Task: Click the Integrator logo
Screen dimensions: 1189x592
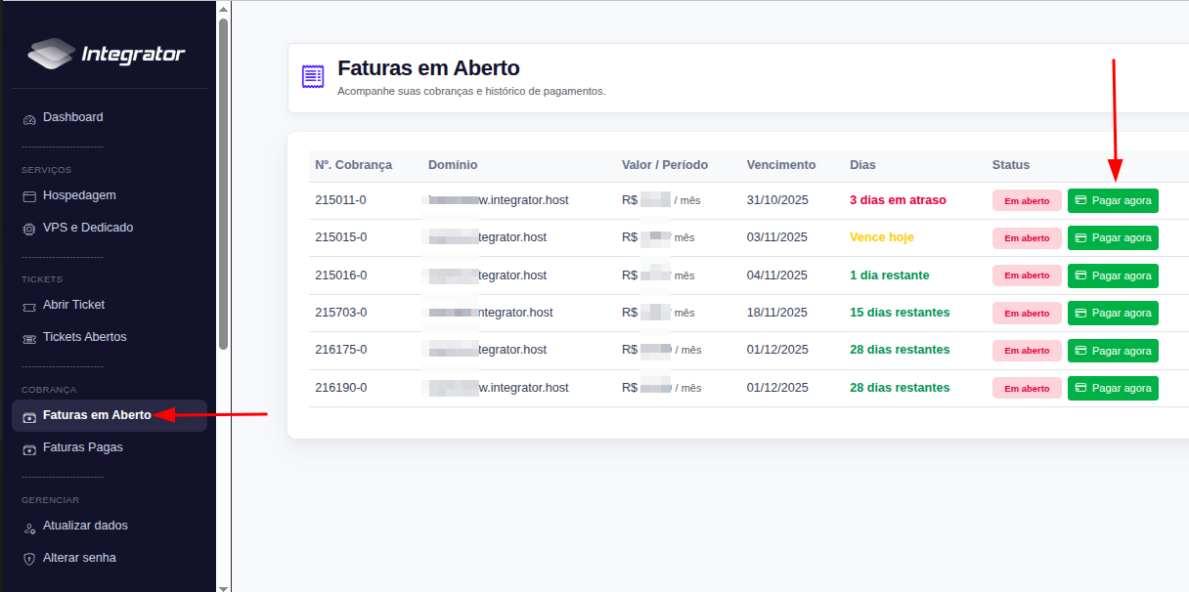Action: click(108, 55)
